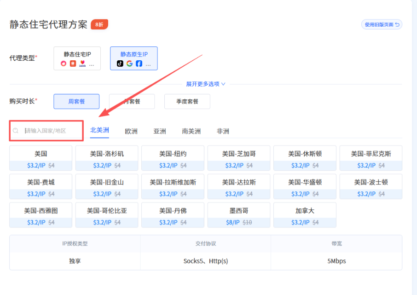Image resolution: width=417 pixels, height=295 pixels.
Task: Expand 展开更多选项
Action: (x=206, y=84)
